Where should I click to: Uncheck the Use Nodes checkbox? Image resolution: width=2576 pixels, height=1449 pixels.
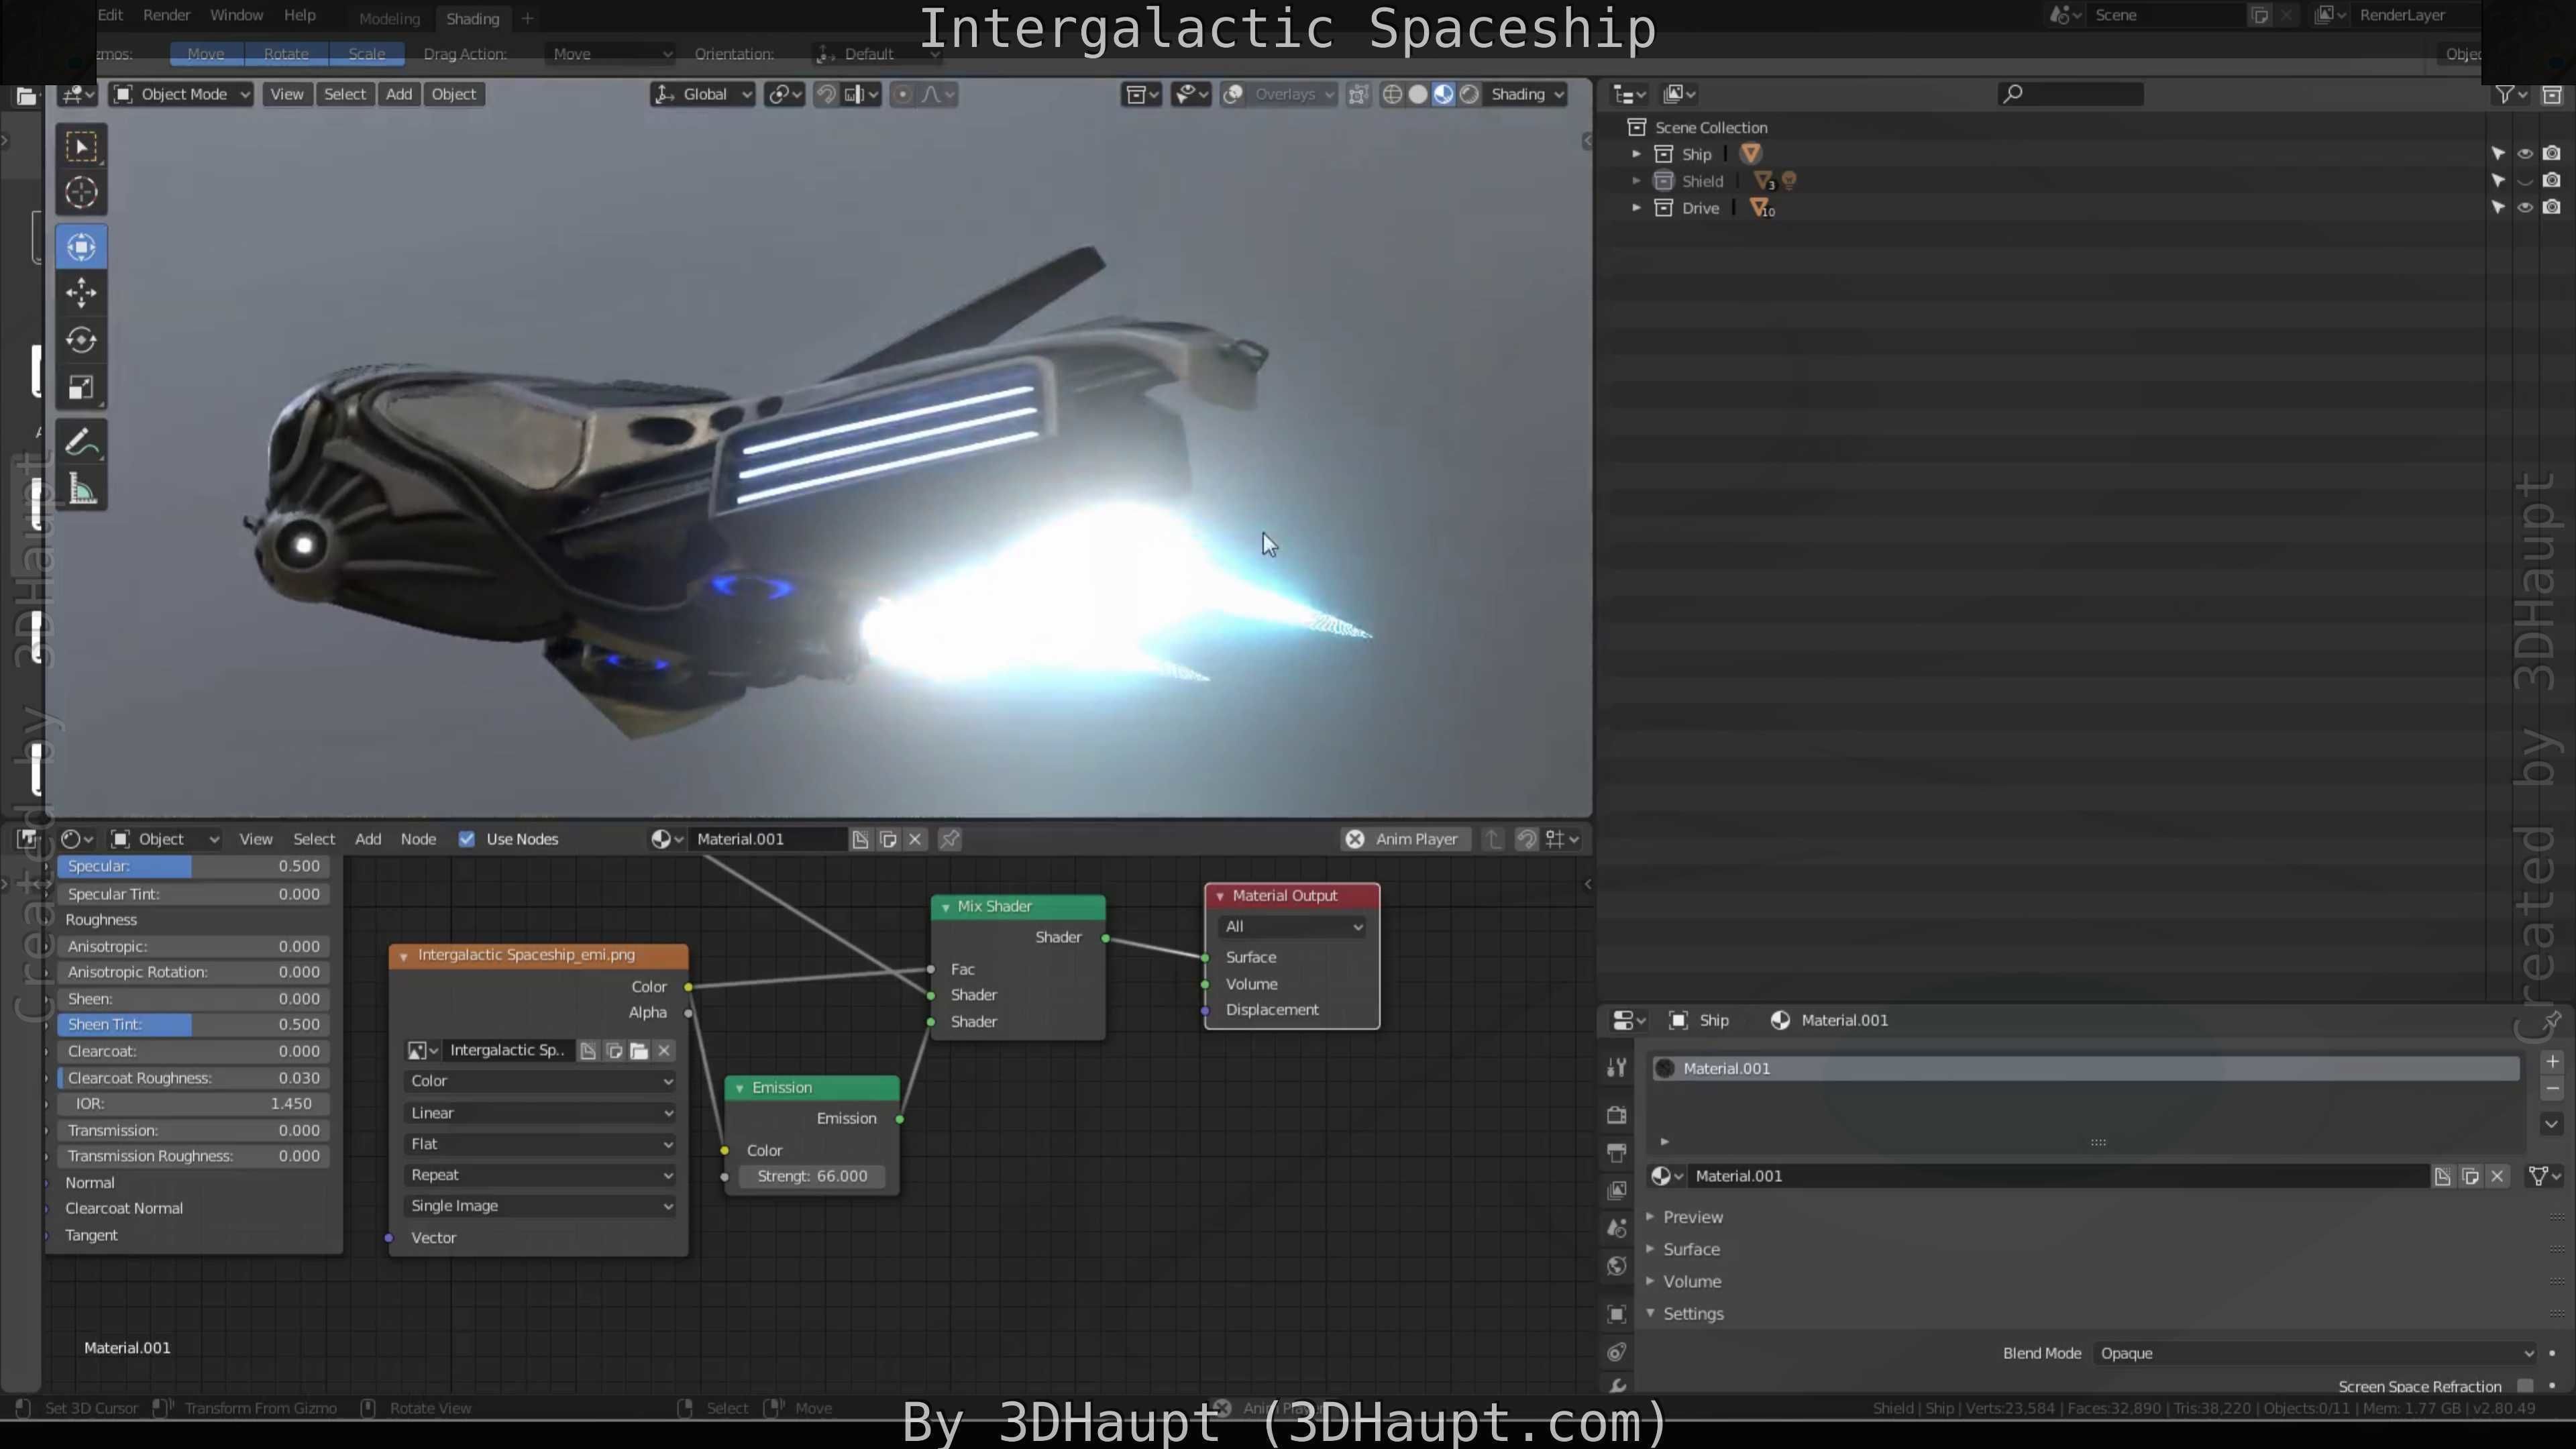pos(466,839)
